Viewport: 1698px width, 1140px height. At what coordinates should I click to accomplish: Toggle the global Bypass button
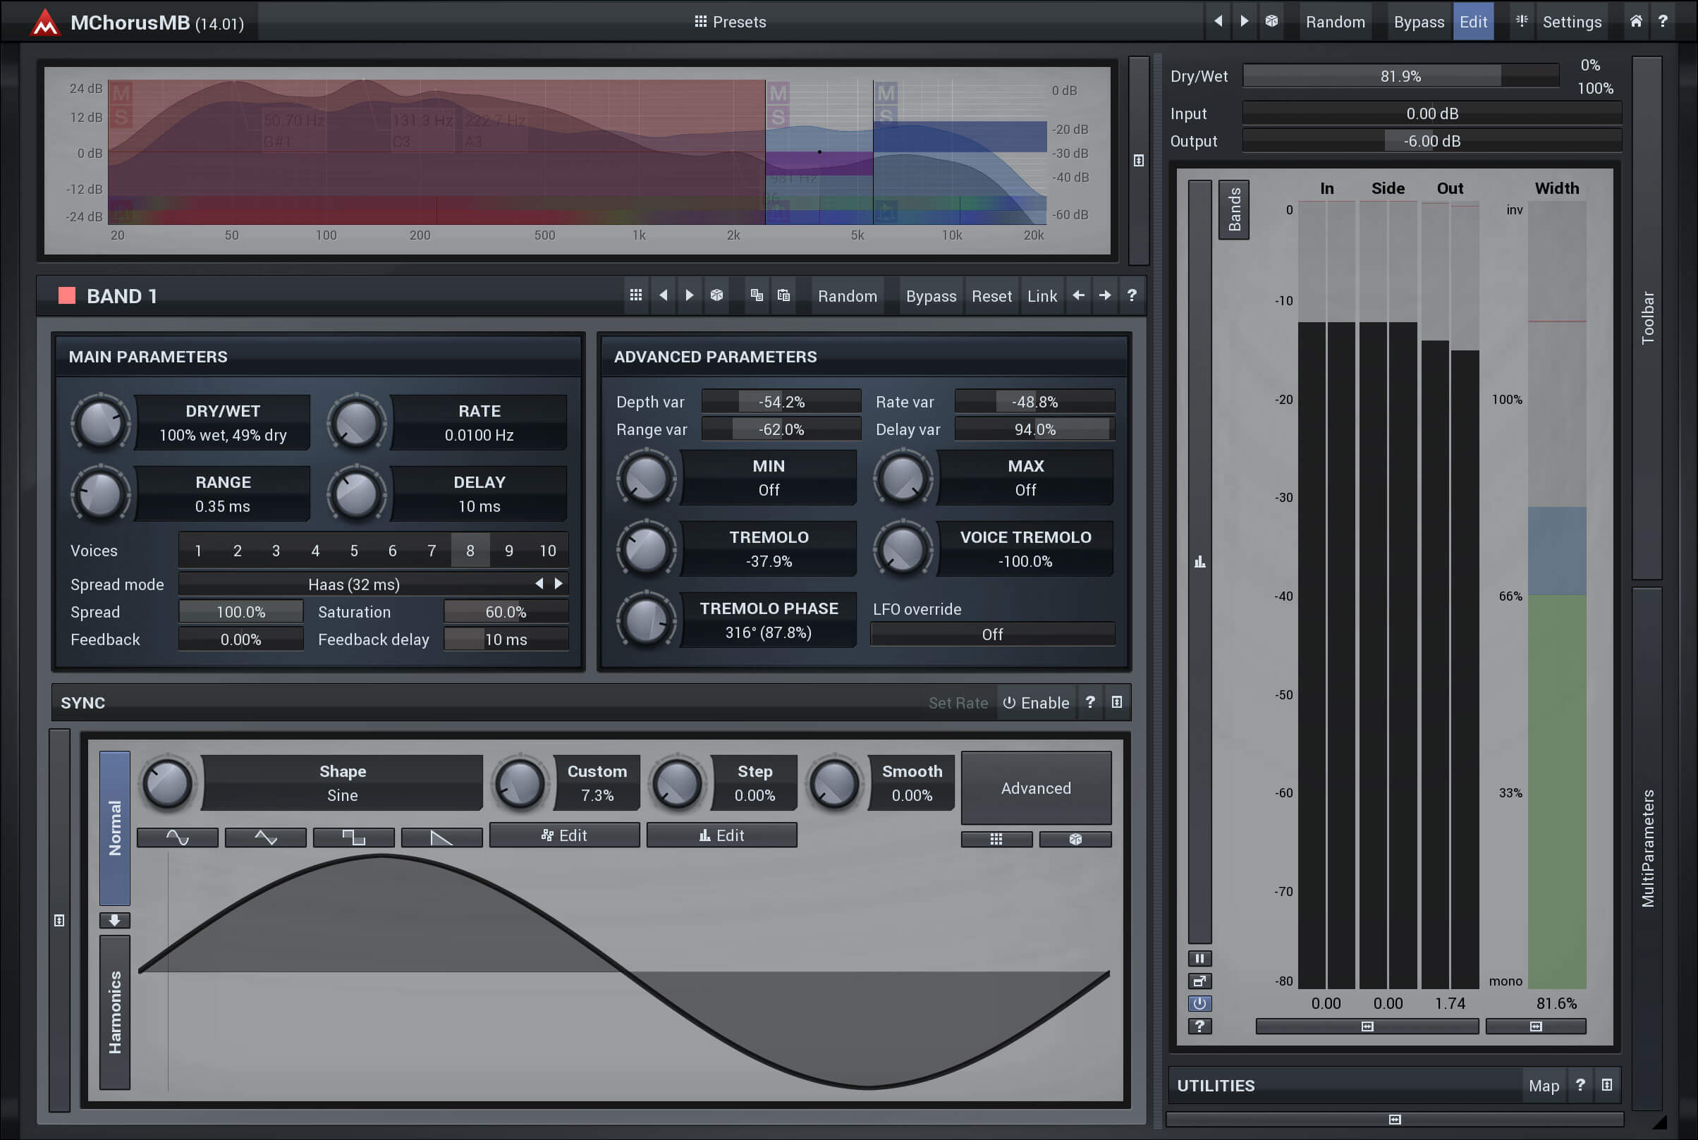point(1419,22)
